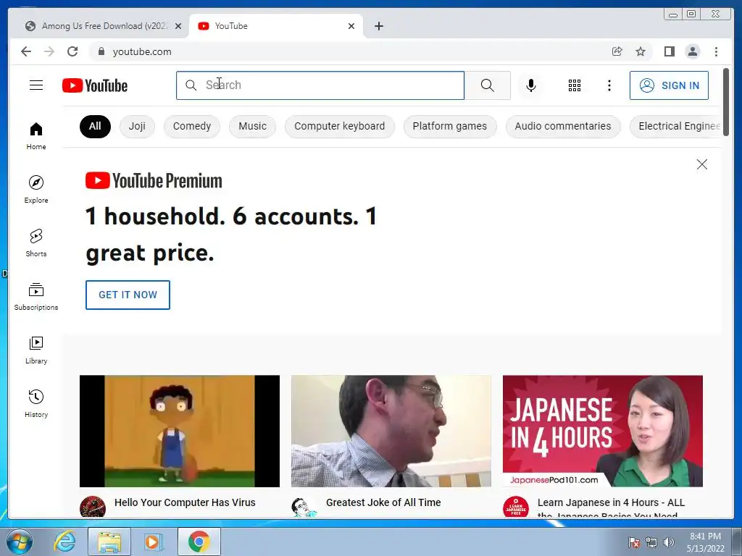Go back in Chrome
Viewport: 742px width, 556px height.
26,51
